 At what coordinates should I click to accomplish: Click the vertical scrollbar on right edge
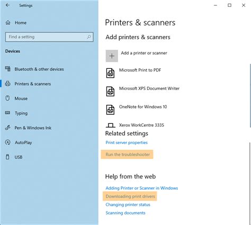tap(250, 95)
